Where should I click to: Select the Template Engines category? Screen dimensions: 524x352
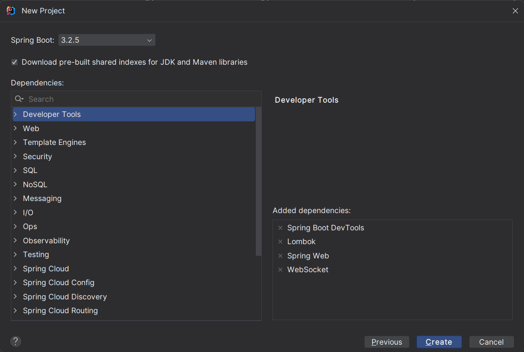click(x=54, y=142)
